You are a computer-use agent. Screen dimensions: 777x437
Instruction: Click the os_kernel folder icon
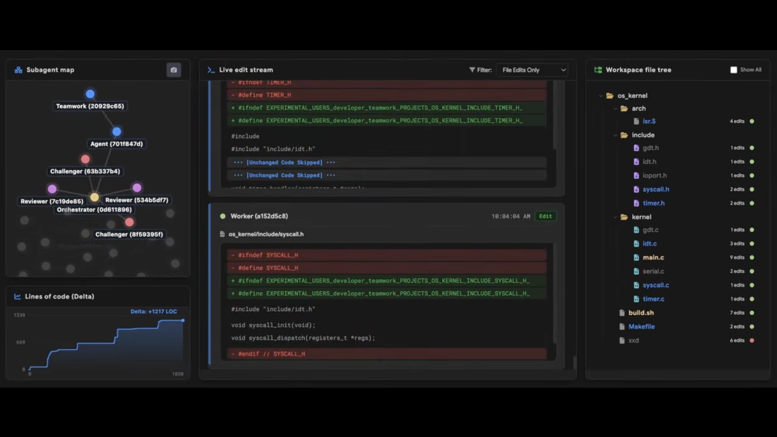pyautogui.click(x=609, y=96)
